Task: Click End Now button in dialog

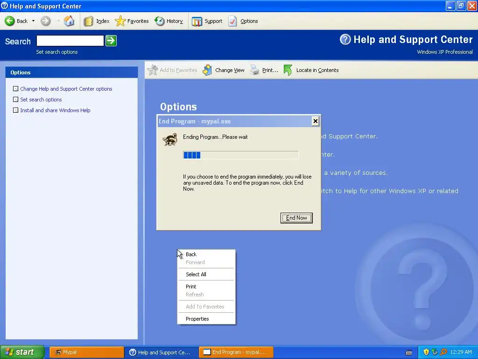Action: (296, 218)
